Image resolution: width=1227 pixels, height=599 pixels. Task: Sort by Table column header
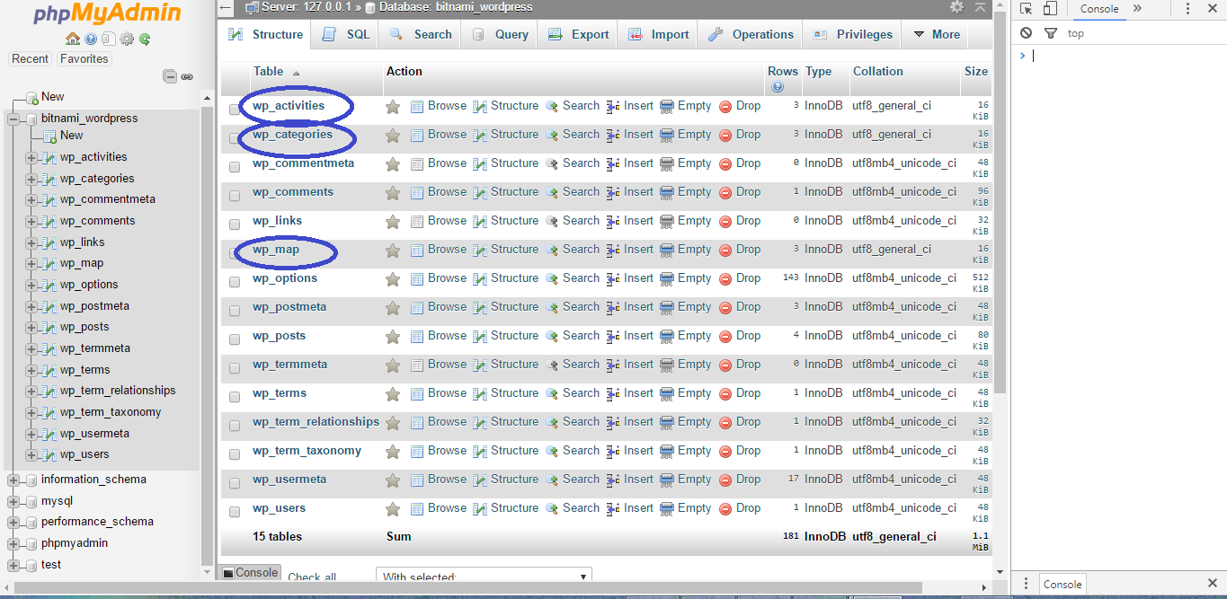[x=268, y=72]
